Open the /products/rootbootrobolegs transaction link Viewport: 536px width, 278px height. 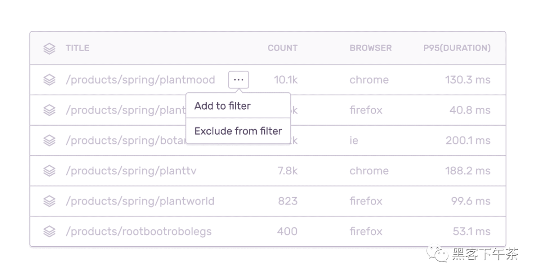tap(139, 231)
